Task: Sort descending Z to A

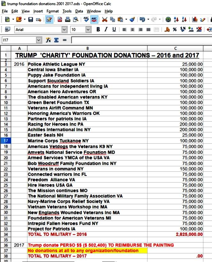Action: click(x=184, y=19)
